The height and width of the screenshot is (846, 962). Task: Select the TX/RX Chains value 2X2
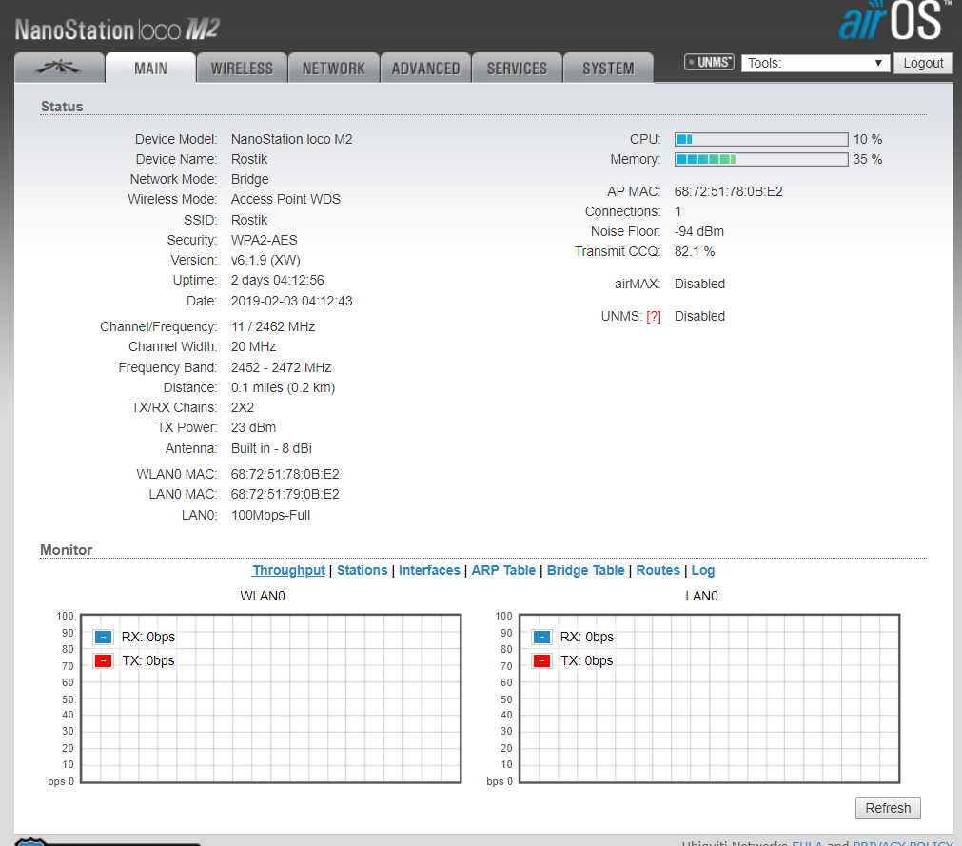click(x=243, y=407)
